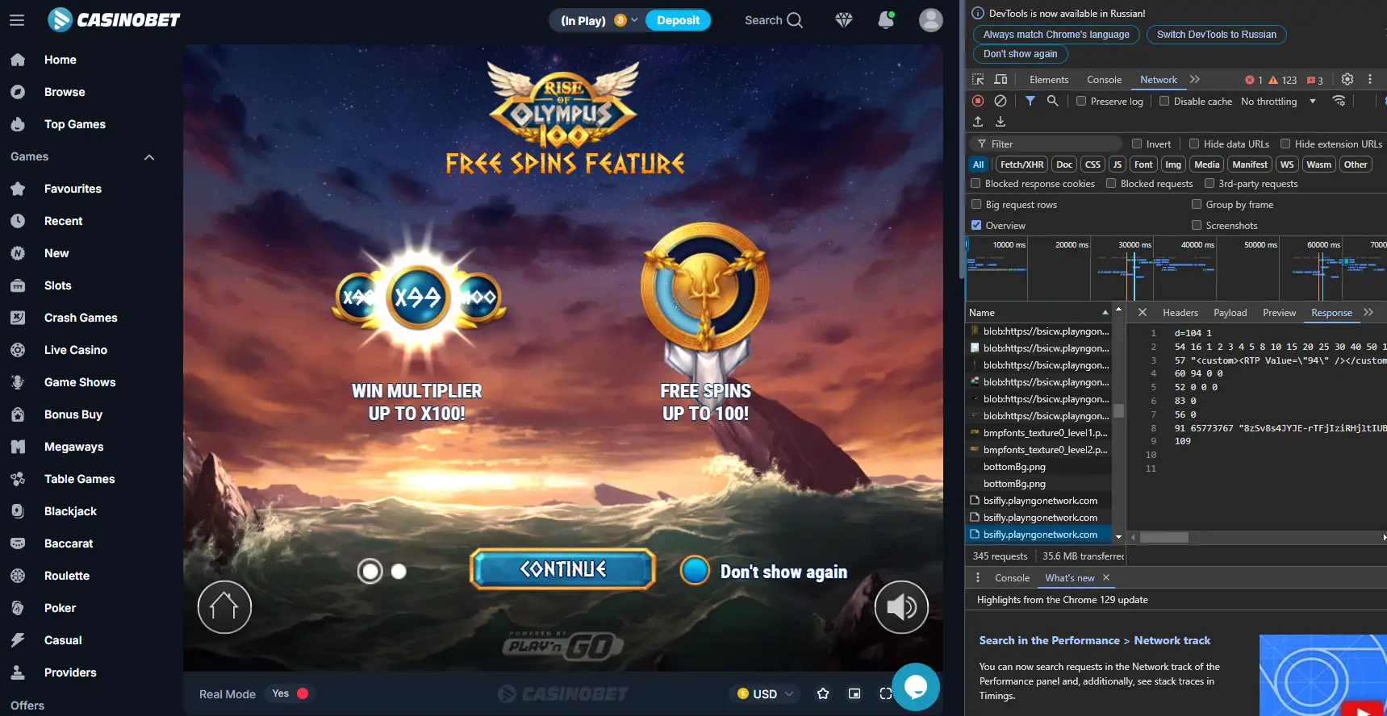The height and width of the screenshot is (716, 1387).
Task: Open the USD currency dropdown
Action: (766, 693)
